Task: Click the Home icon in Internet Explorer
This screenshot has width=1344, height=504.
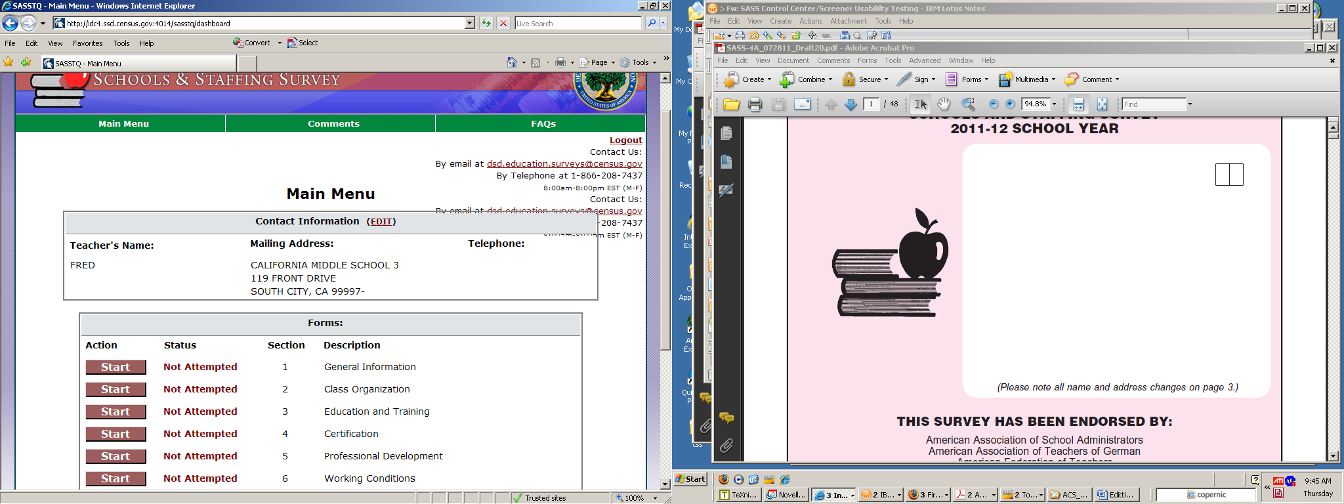Action: [x=512, y=62]
